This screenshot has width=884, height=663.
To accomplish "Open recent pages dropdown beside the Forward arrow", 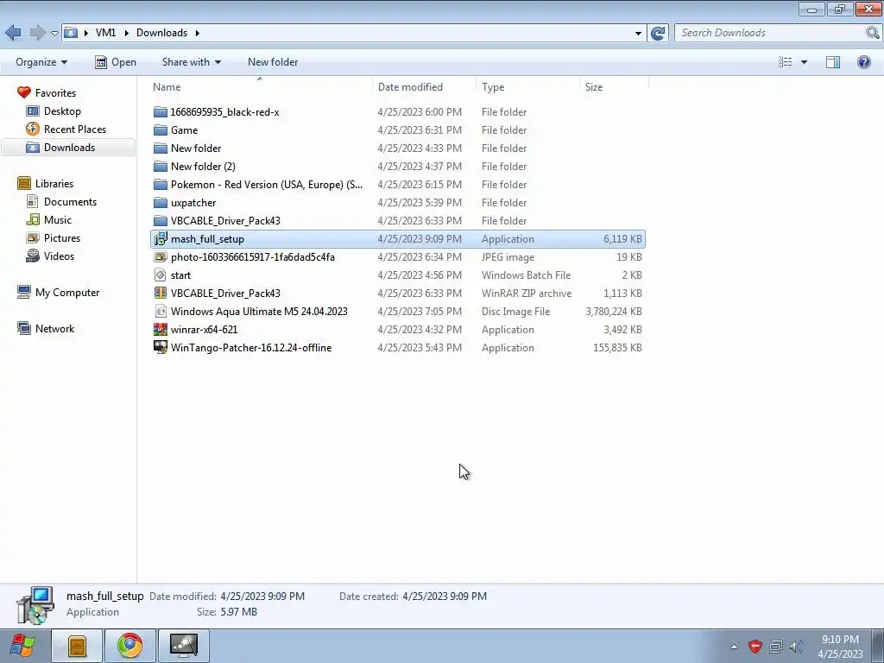I will coord(54,34).
